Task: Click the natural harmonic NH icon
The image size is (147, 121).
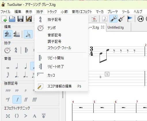Action: pos(44,116)
